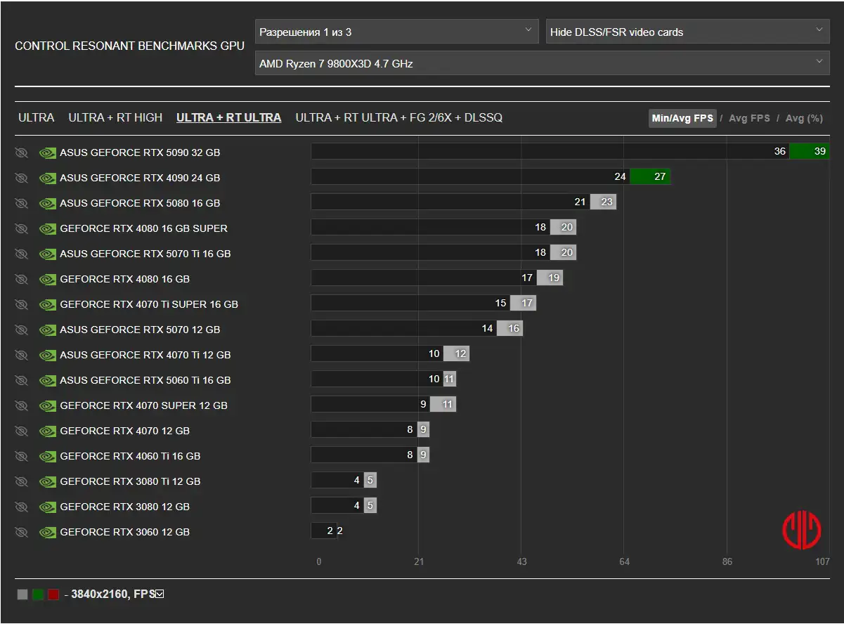Image resolution: width=844 pixels, height=624 pixels.
Task: Open the Hide DLSS/FSR video cards dropdown
Action: click(x=688, y=32)
